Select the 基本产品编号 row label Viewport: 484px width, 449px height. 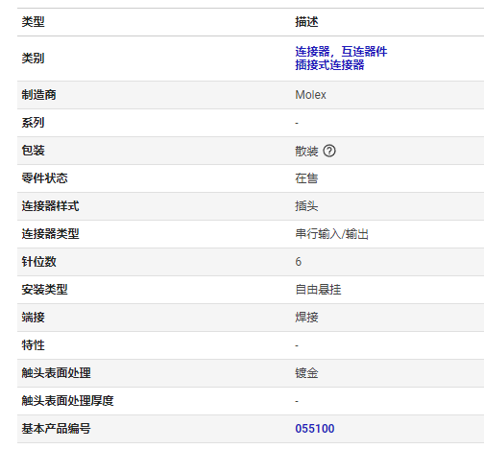[x=56, y=429]
